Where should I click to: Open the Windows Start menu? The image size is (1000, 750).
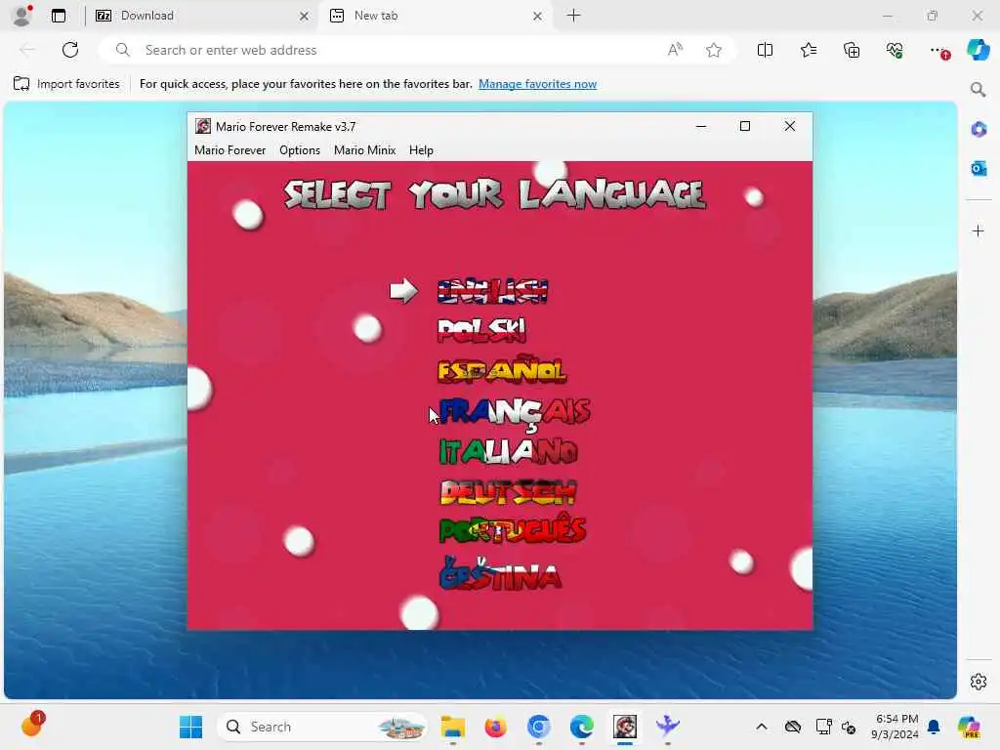[190, 727]
